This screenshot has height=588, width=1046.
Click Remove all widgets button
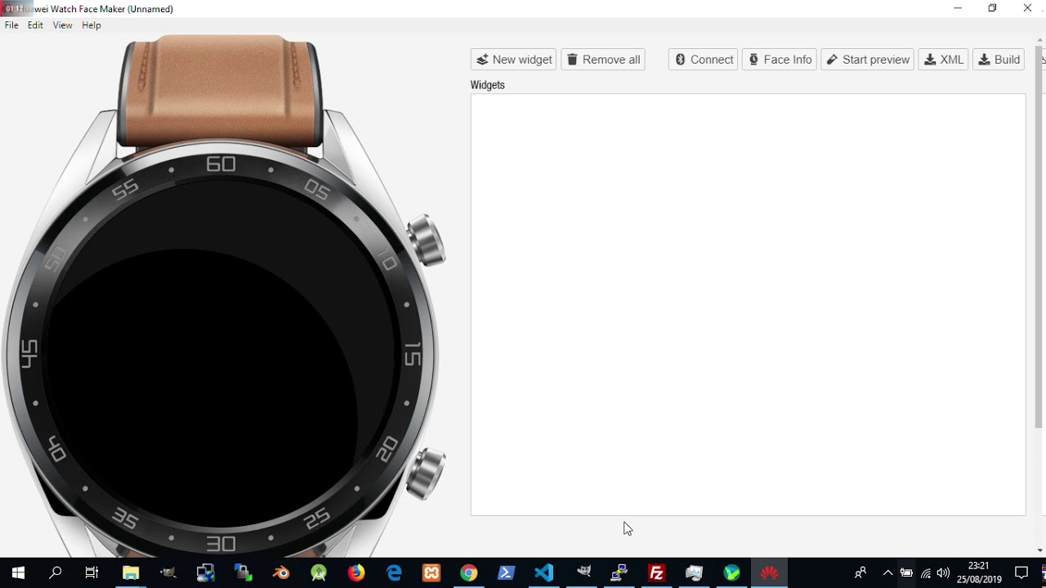click(x=603, y=60)
